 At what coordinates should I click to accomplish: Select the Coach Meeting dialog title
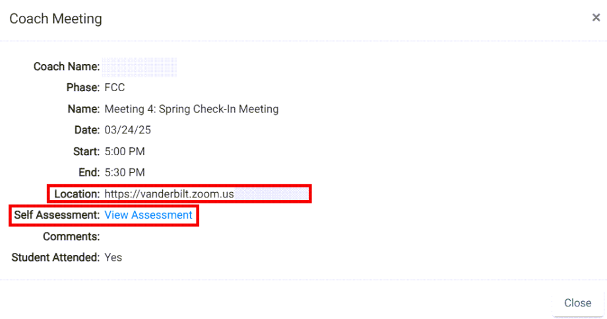[x=55, y=18]
